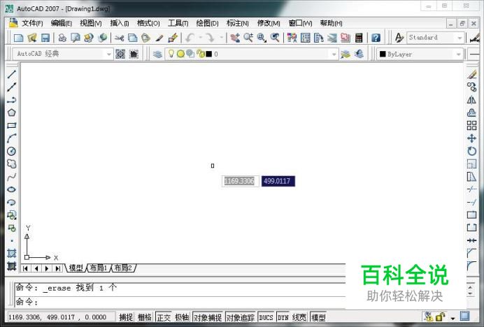Select the Circle draw tool
Image resolution: width=484 pixels, height=327 pixels.
tap(12, 151)
